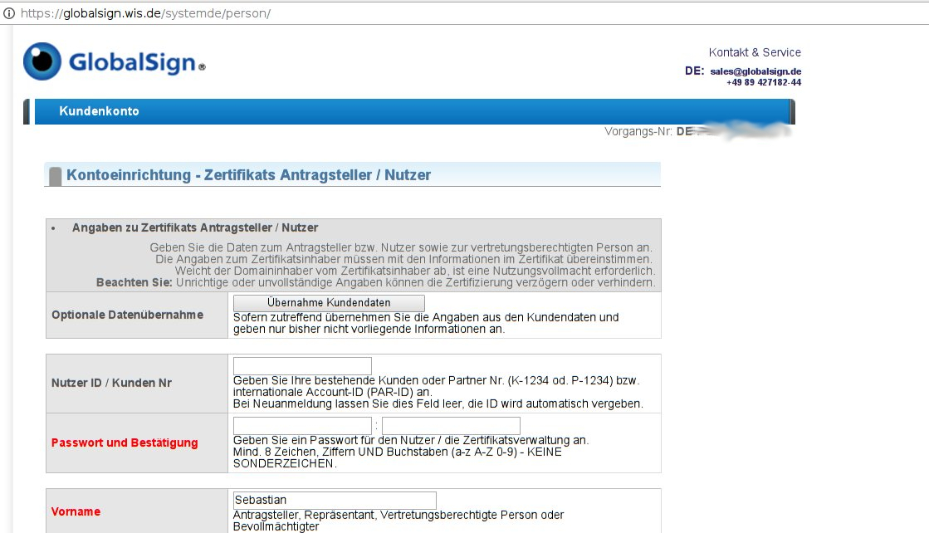Click the red 'Vorname' label
This screenshot has width=929, height=533.
(x=76, y=511)
